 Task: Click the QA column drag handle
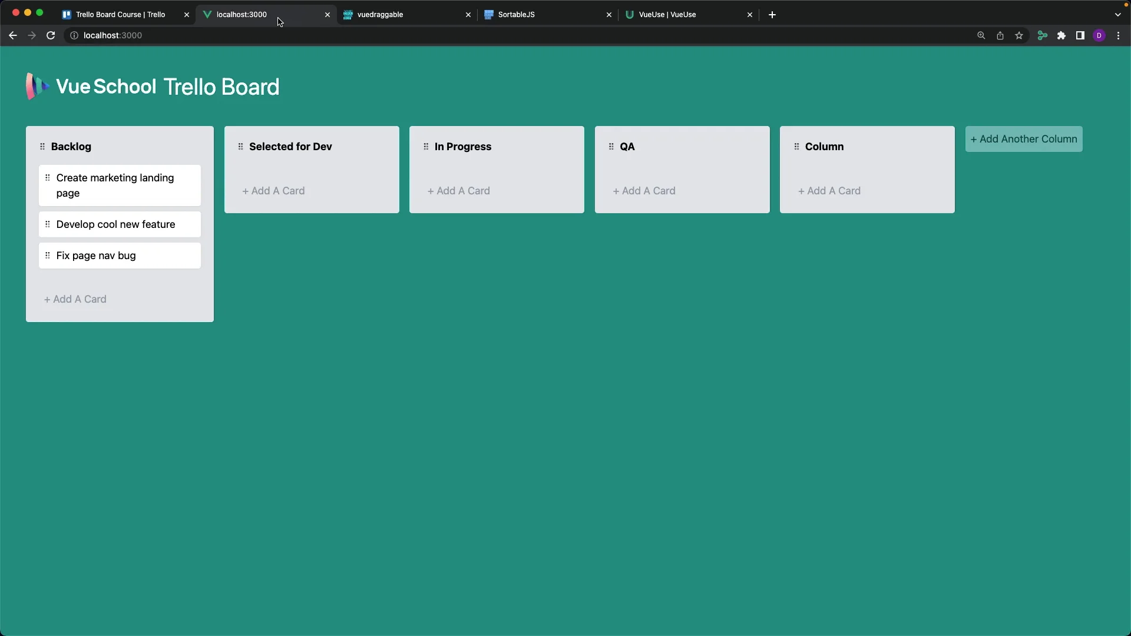tap(611, 147)
